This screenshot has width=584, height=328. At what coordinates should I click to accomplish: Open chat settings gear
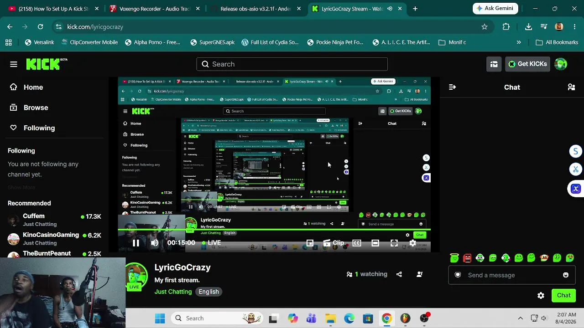click(x=541, y=296)
